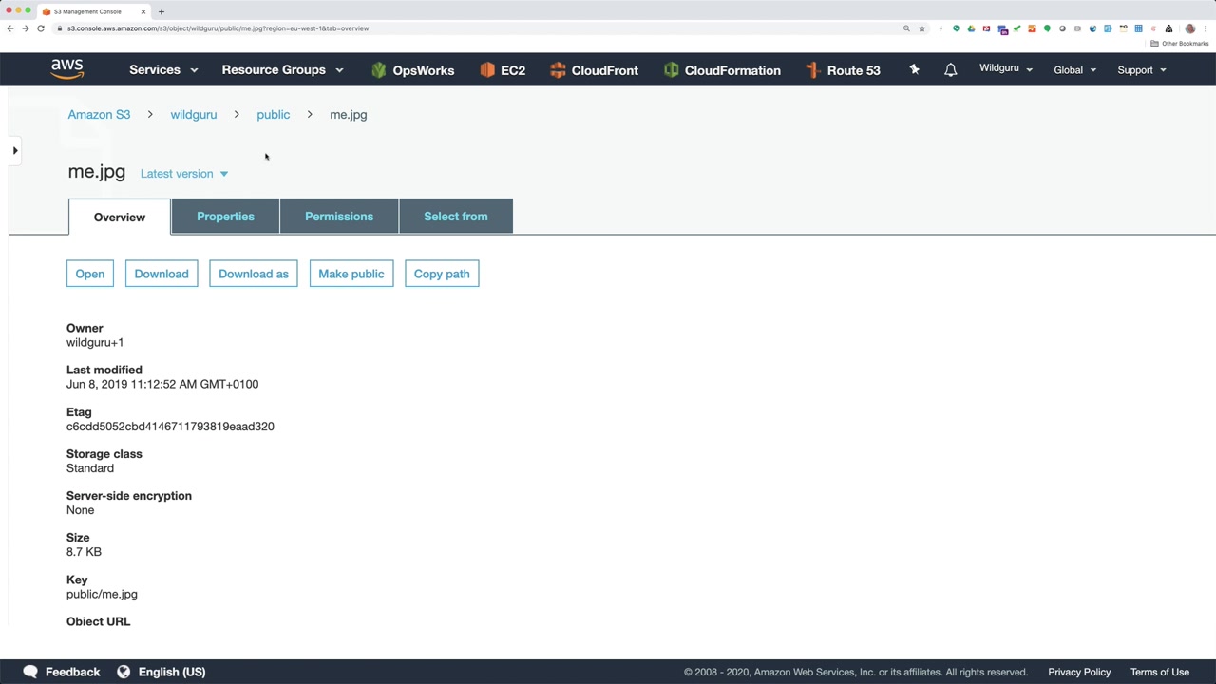
Task: Click the AWS logo home icon
Action: tap(67, 69)
